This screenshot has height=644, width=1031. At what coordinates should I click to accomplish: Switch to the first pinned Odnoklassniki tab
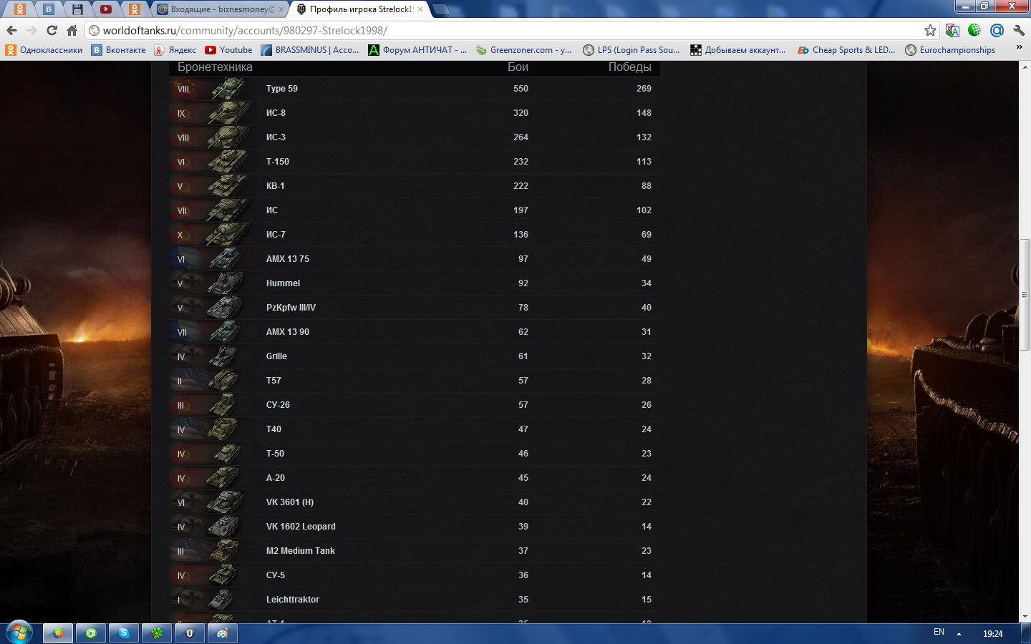click(x=20, y=9)
